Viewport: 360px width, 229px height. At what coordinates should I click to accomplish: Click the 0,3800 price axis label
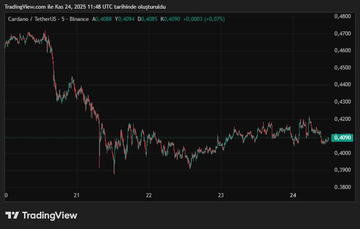click(342, 187)
